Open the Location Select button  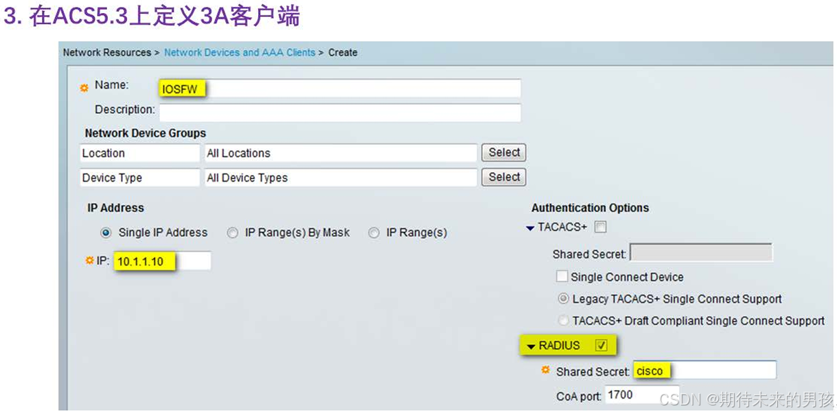504,152
